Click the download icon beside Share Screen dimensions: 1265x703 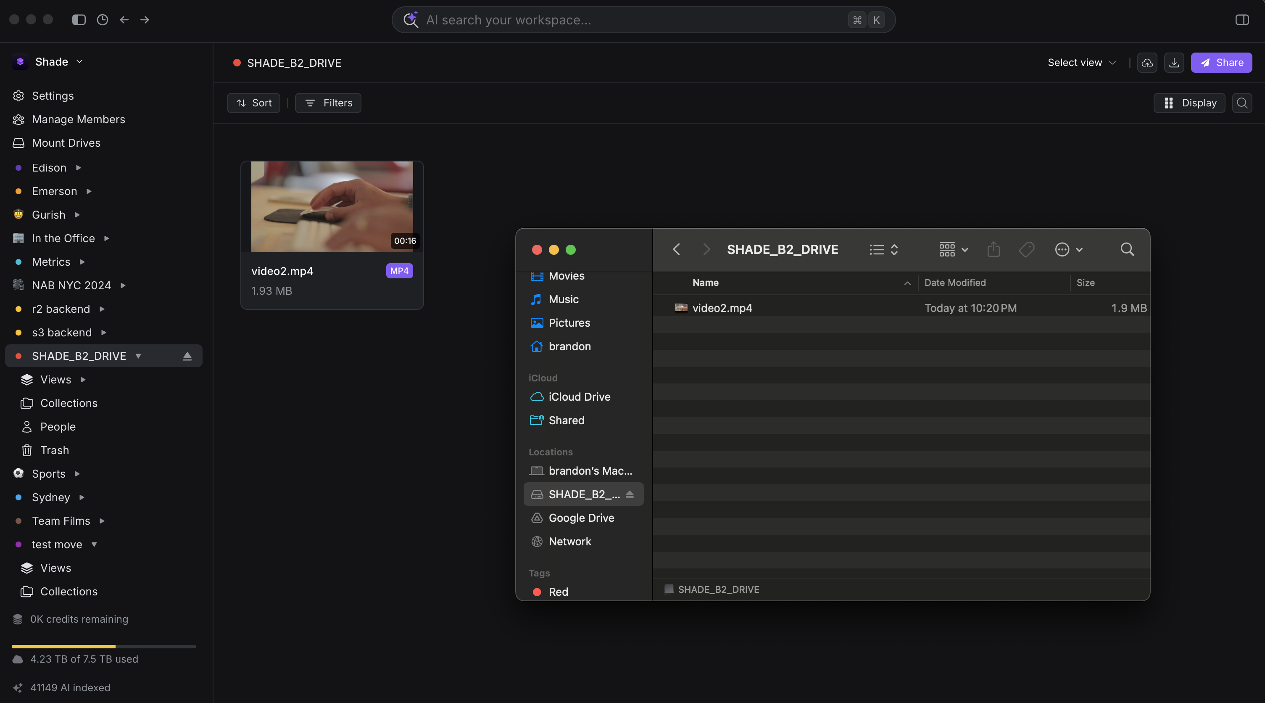(x=1174, y=63)
